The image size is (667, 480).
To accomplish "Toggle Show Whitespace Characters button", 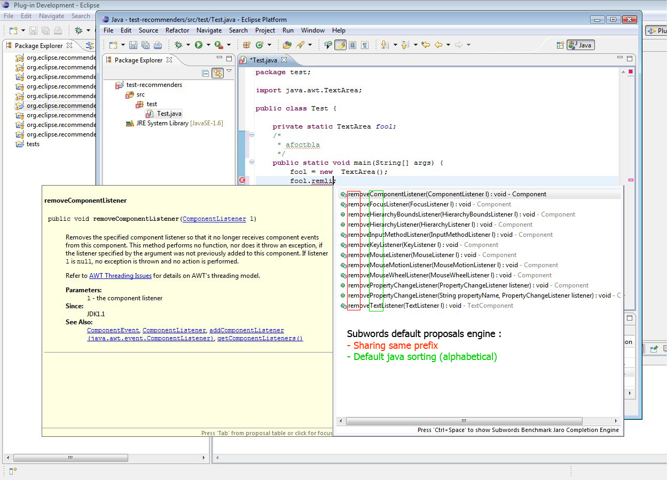I will [365, 45].
